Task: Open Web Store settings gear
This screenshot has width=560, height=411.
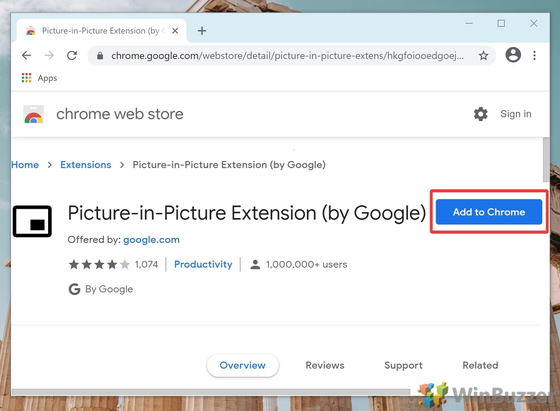Action: [x=480, y=114]
